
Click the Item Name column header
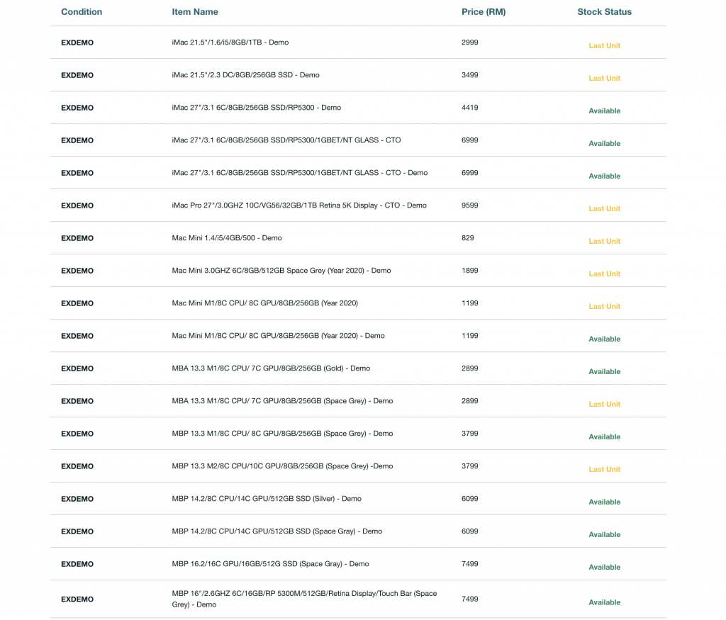[x=195, y=12]
